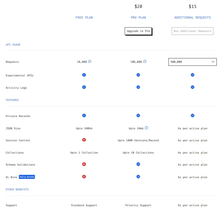Toggle the Private Records checkmark under Additional Requests
The width and height of the screenshot is (220, 210).
pos(192,115)
